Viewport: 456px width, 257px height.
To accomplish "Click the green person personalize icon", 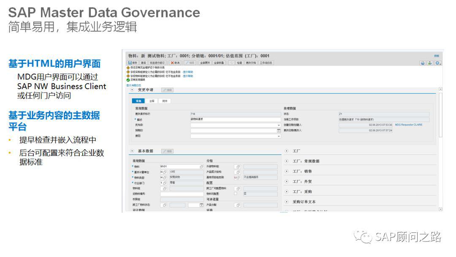I will click(430, 63).
